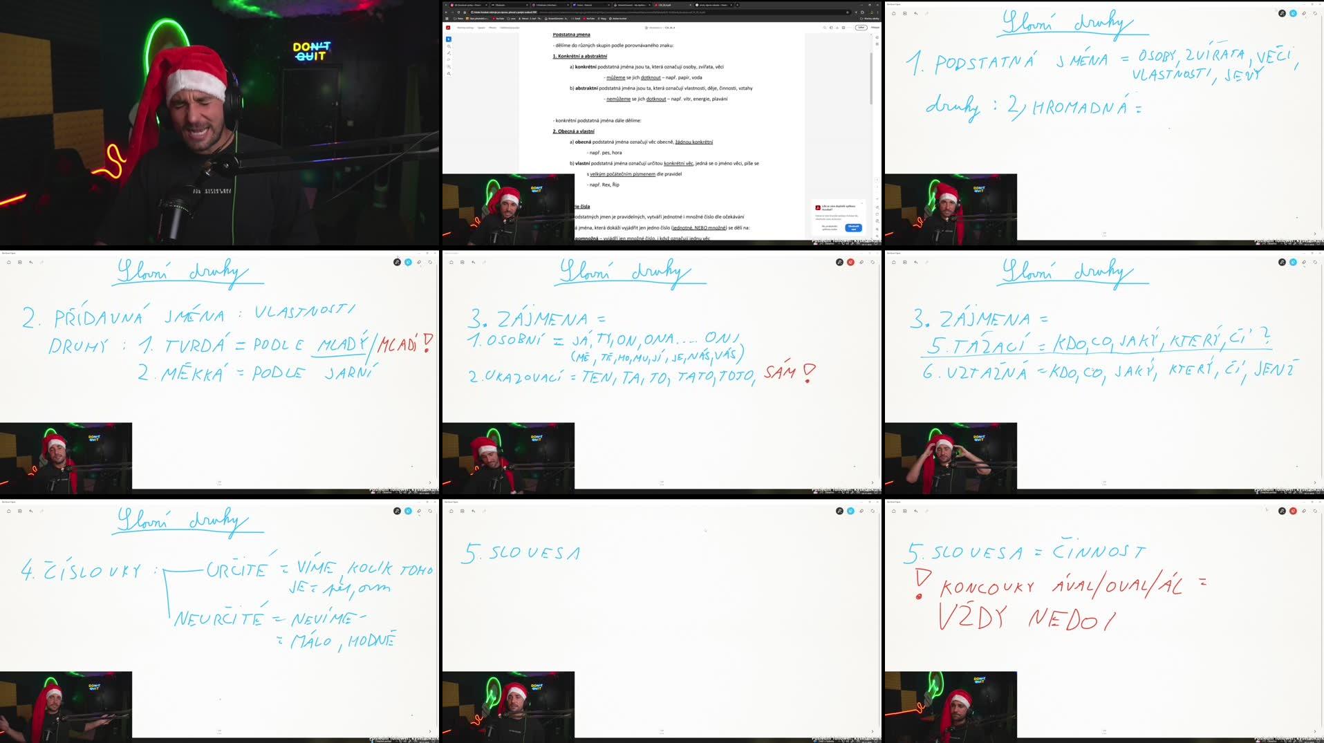1324x743 pixels.
Task: Click the PDF viewer vertical scrollbar
Action: click(x=871, y=77)
